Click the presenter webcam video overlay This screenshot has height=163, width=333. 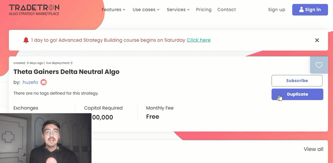[46, 138]
